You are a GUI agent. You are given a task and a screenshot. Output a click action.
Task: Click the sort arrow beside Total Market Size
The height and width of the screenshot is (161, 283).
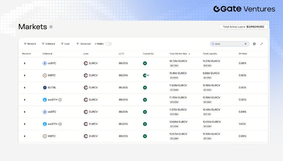coord(189,53)
